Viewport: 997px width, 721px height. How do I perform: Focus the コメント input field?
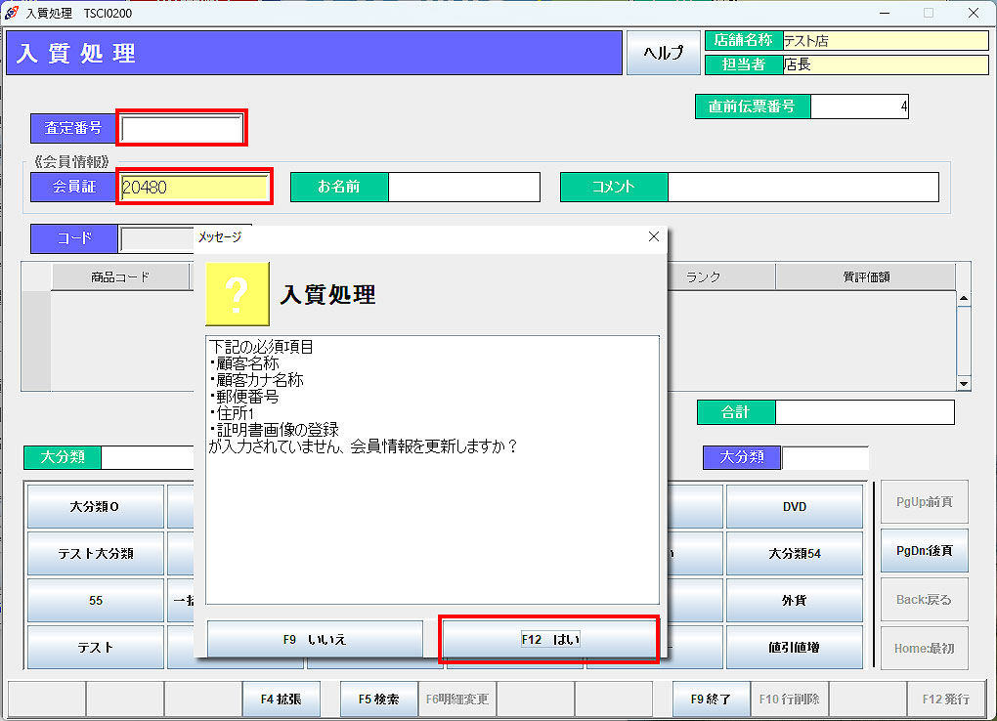(802, 187)
